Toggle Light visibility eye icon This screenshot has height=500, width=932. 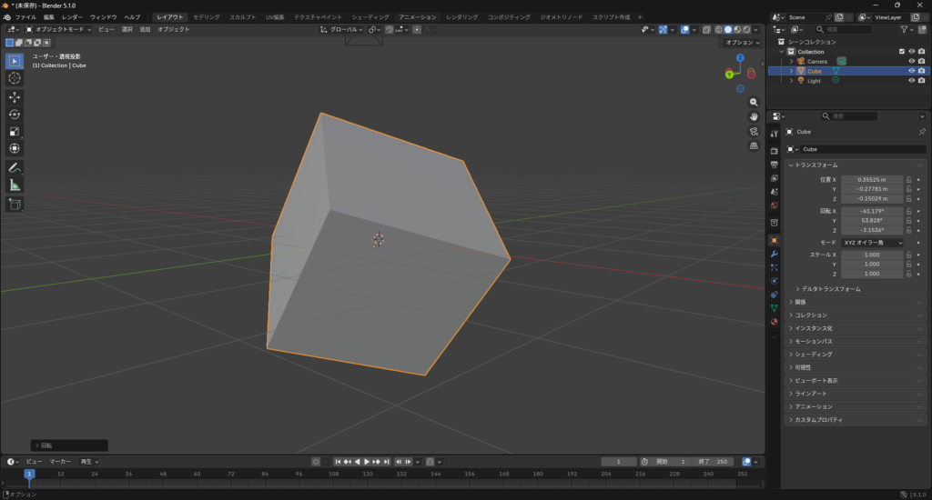coord(911,80)
